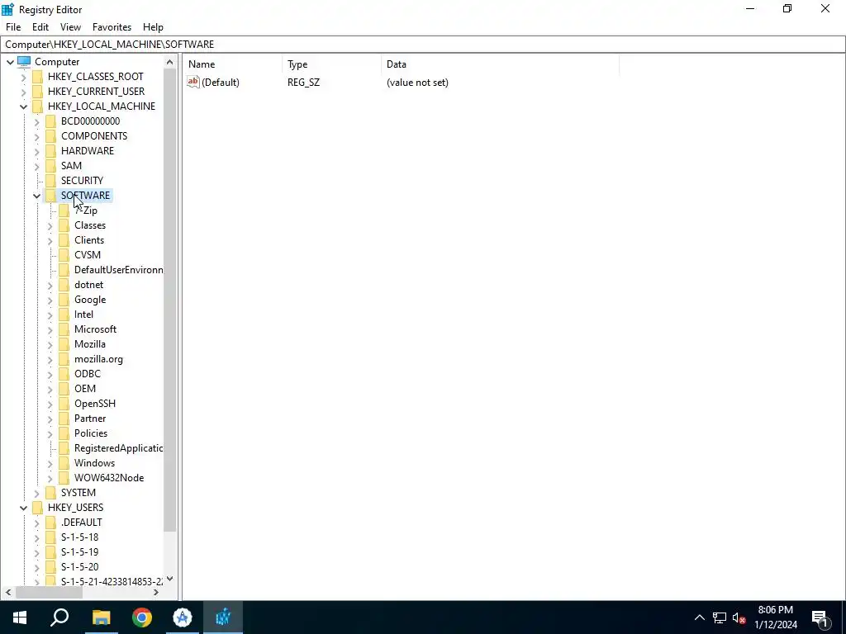Select the Clients key
Screen dimensions: 846x634
tap(89, 240)
